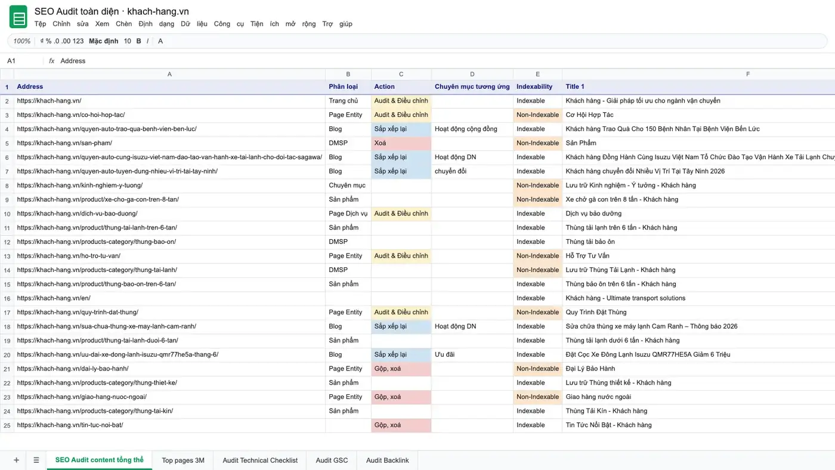Click the Chuyên mục tương ứng header cell
The width and height of the screenshot is (835, 470).
(472, 86)
